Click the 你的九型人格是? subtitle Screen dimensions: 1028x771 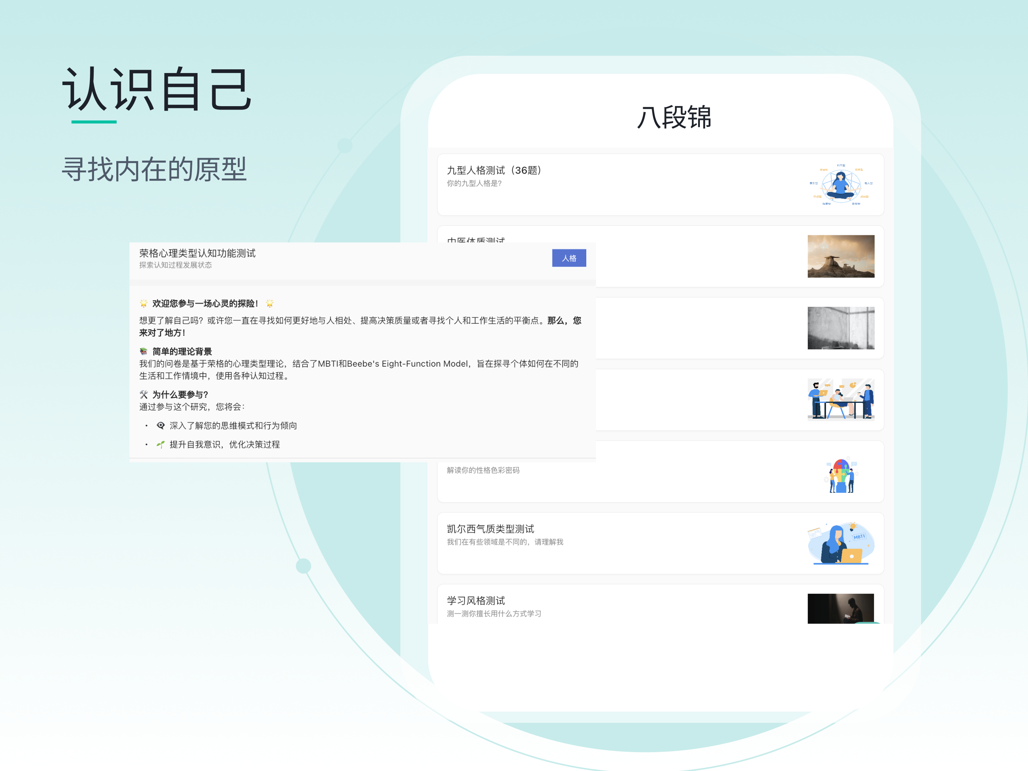474,183
